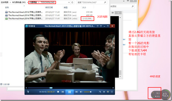
Task: Jump to the previous video
Action: [x=63, y=92]
